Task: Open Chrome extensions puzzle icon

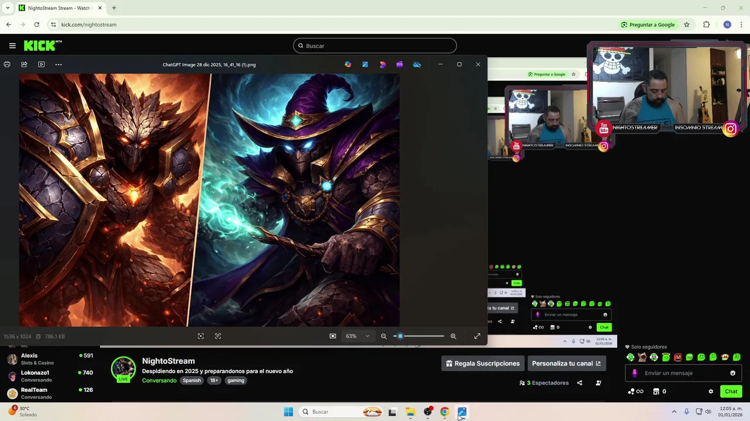Action: tap(706, 25)
